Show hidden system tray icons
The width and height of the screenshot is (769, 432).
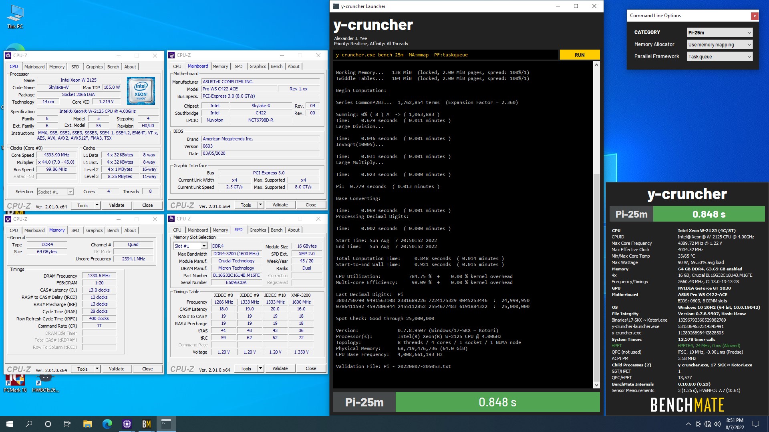tap(688, 424)
